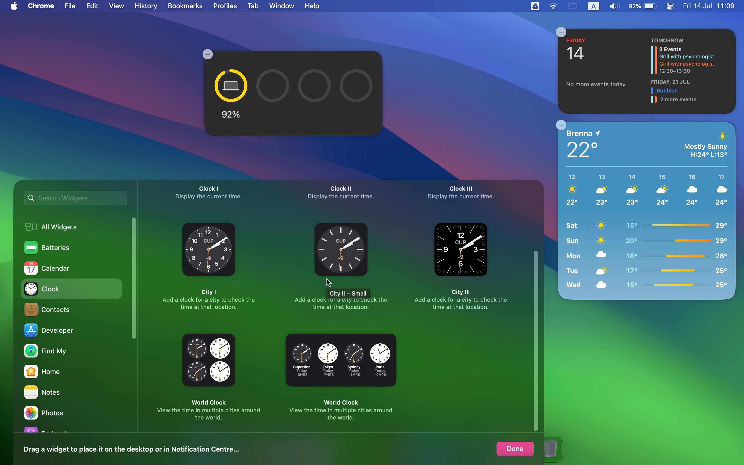Open the View menu
744x465 pixels.
[116, 6]
